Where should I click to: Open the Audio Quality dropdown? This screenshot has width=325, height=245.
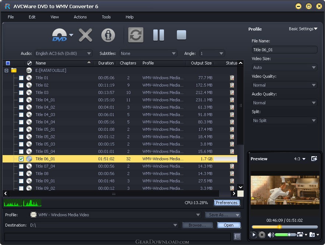pyautogui.click(x=284, y=103)
